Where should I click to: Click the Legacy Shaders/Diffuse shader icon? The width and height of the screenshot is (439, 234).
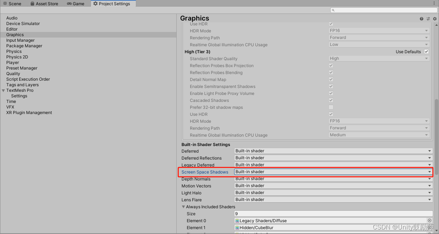237,221
